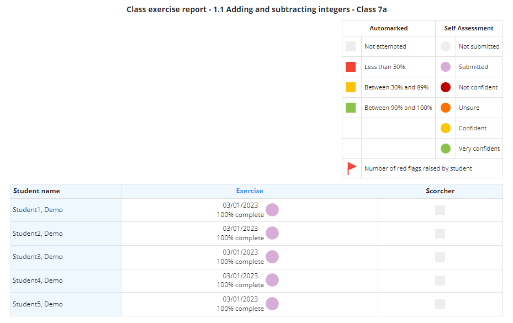Select Student2 Scorcher grey square
Image resolution: width=513 pixels, height=323 pixels.
pos(440,234)
